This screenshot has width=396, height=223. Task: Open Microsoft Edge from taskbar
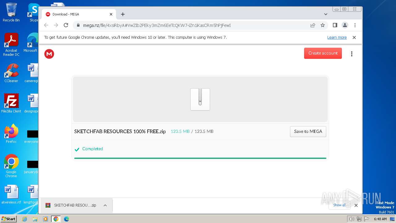pyautogui.click(x=66, y=219)
